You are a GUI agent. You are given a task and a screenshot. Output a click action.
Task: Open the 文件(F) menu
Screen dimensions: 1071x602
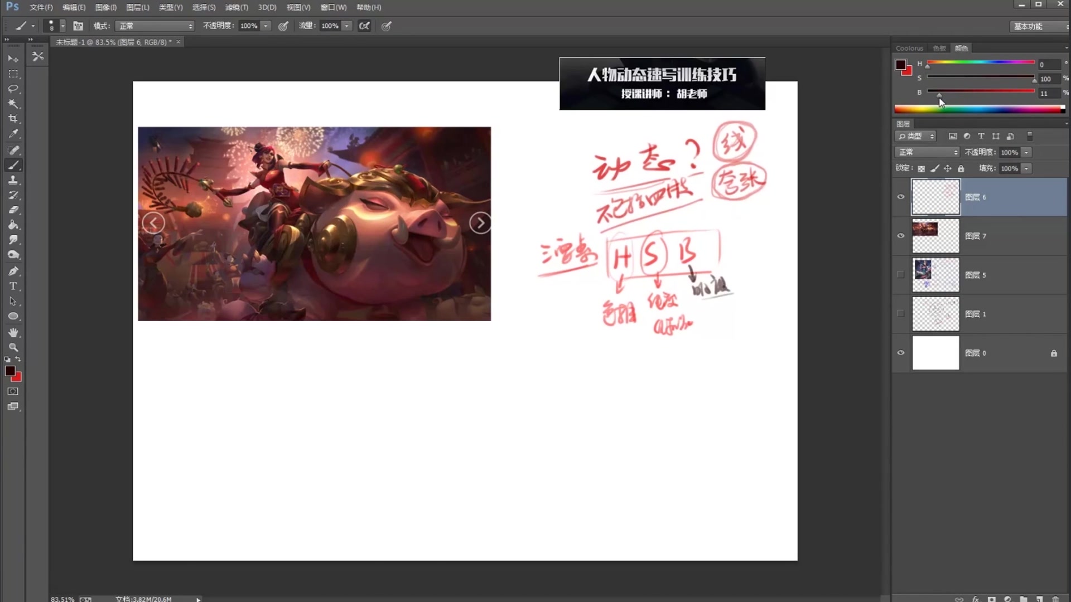pyautogui.click(x=41, y=7)
